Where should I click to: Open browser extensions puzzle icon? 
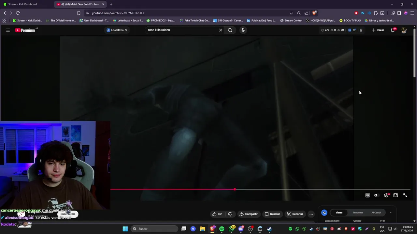(376, 13)
